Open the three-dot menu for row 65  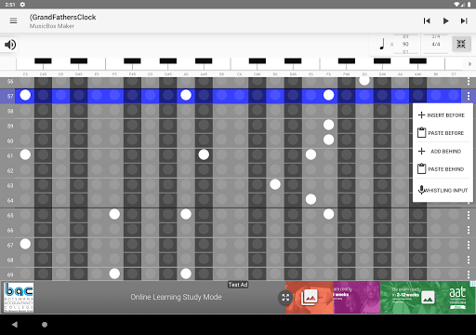coord(469,214)
